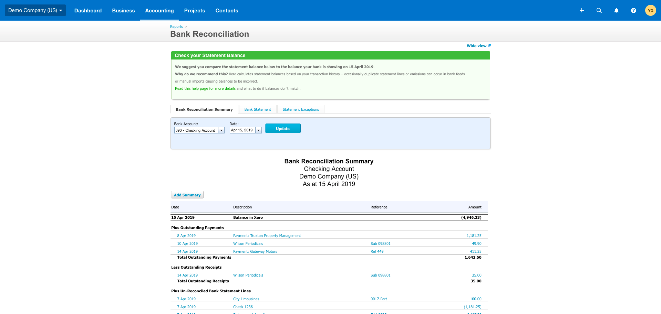Open the search magnifier icon
Screen dimensions: 661x314
coord(599,10)
